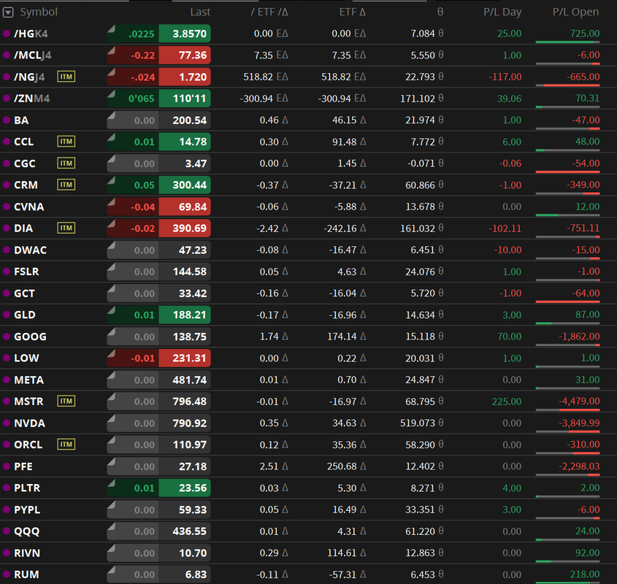The height and width of the screenshot is (584, 617).
Task: Click the LOW last price 231.31
Action: click(185, 358)
